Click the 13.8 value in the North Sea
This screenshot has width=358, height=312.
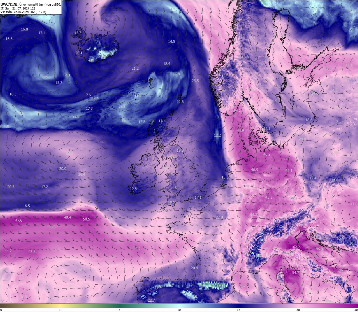point(218,117)
